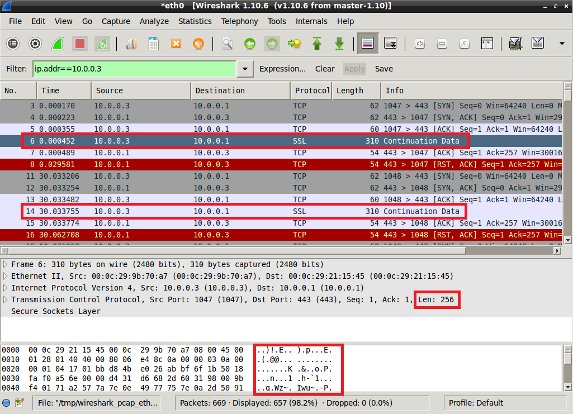The image size is (573, 414).
Task: Select packet 8 RST, ACK row
Action: 281,164
